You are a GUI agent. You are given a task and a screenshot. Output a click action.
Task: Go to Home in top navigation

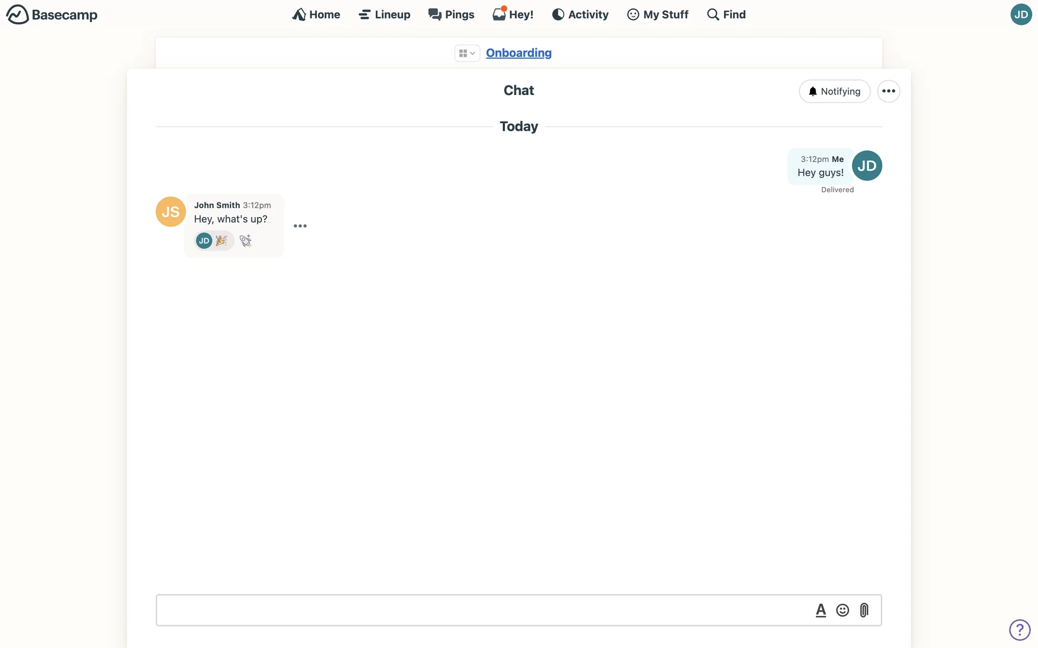(316, 15)
